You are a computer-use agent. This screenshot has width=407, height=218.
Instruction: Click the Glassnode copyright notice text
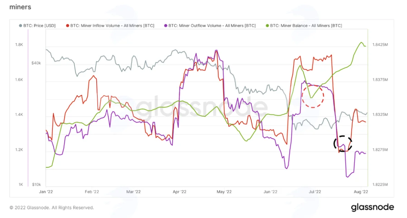tap(52, 208)
